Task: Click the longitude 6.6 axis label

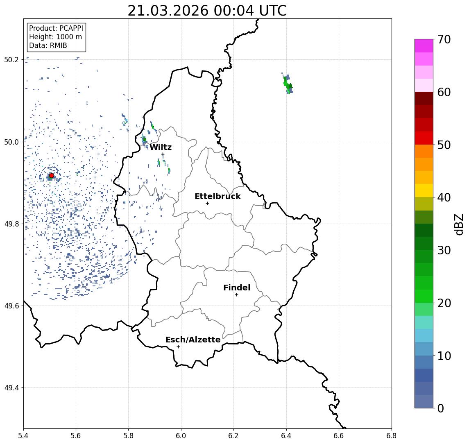Action: click(x=339, y=436)
